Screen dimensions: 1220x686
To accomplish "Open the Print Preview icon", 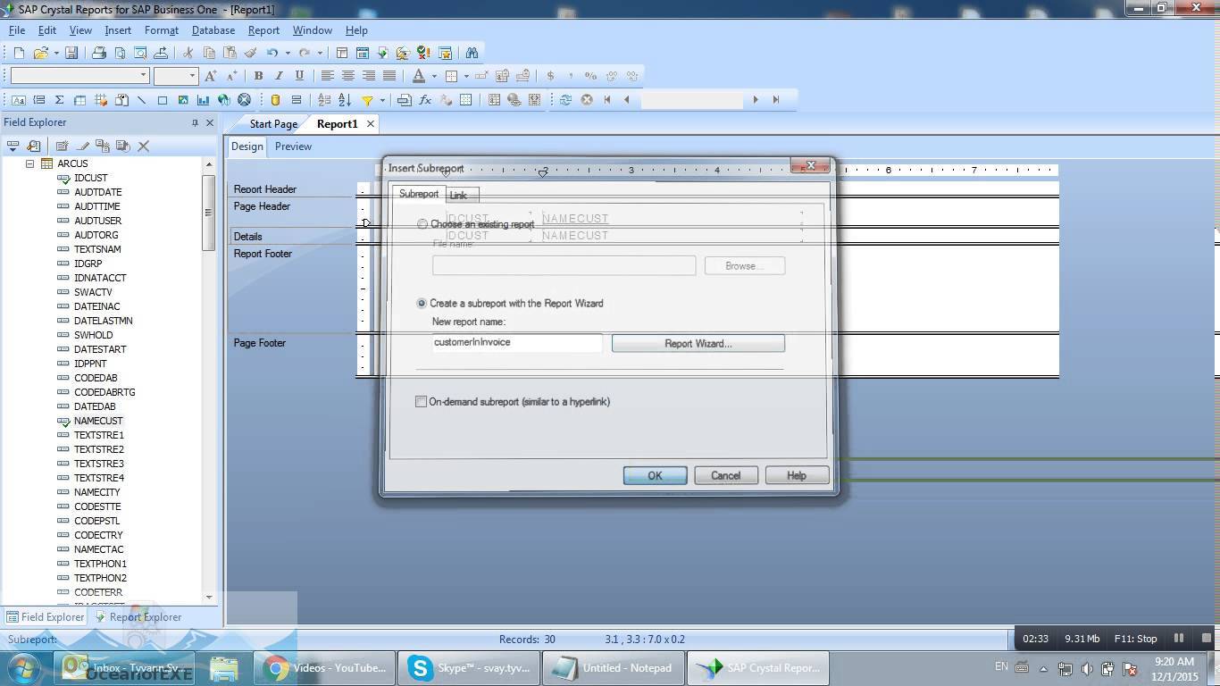I will click(121, 52).
